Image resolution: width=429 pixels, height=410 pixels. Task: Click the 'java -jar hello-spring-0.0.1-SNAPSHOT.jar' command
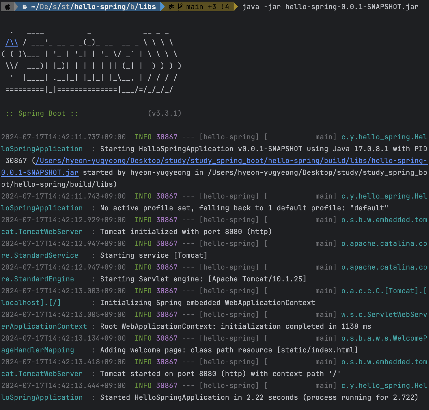pos(330,7)
